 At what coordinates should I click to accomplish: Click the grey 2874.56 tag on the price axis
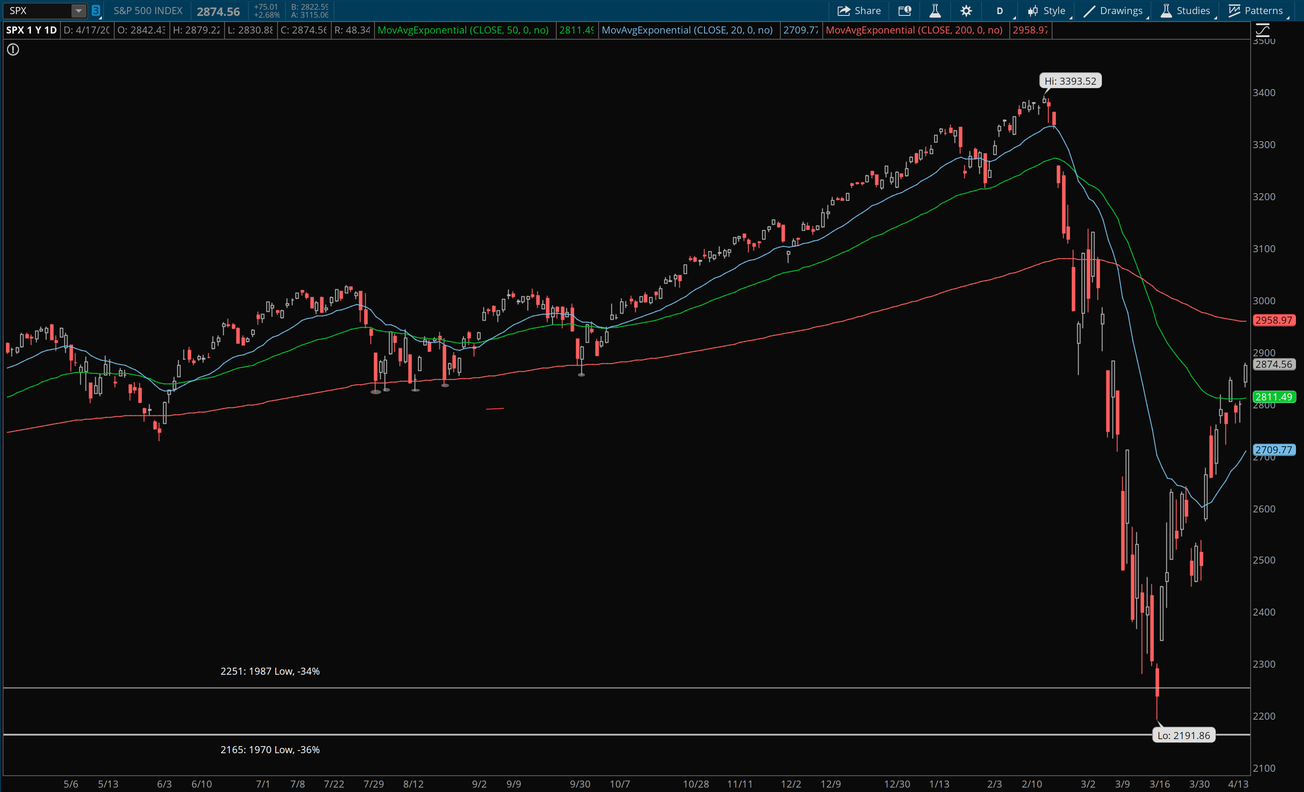(1274, 364)
